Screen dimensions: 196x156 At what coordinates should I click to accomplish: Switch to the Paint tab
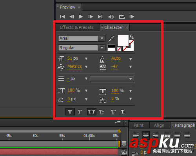point(138,125)
